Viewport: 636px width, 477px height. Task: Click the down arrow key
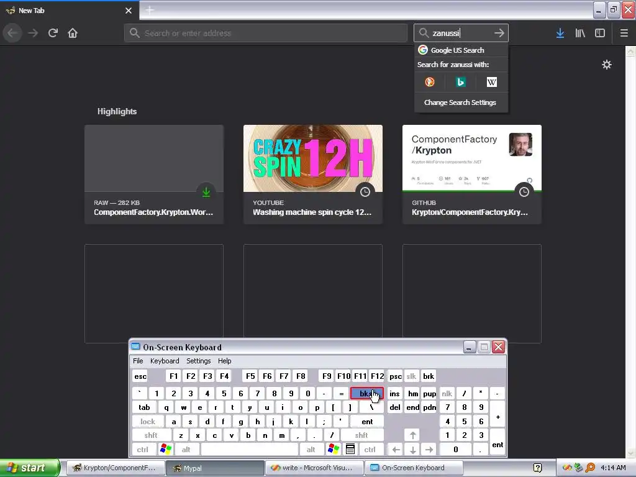(x=412, y=450)
